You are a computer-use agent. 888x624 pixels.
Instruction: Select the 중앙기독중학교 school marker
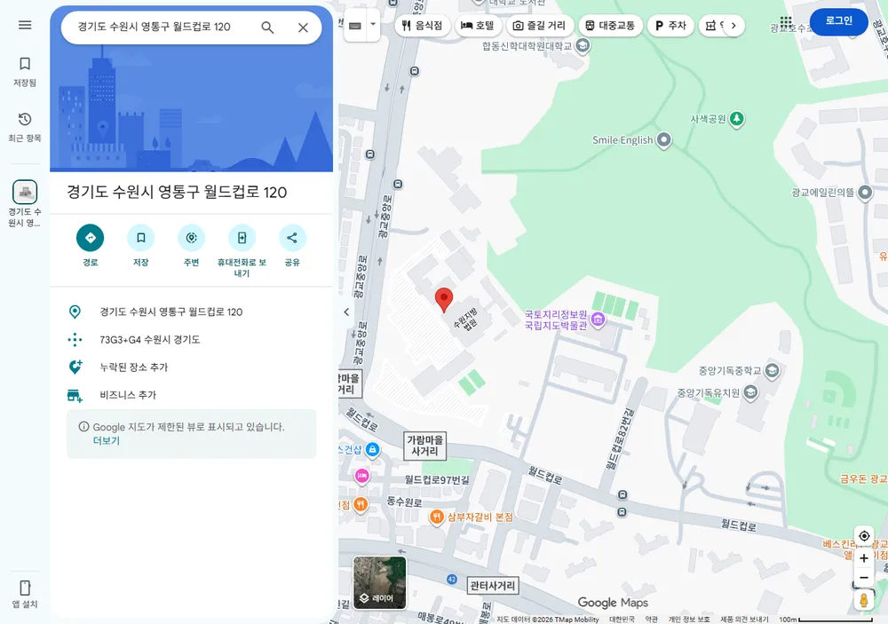772,371
